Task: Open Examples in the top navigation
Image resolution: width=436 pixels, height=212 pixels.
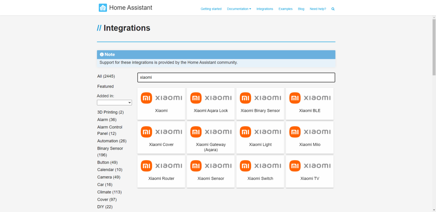Action: point(285,9)
